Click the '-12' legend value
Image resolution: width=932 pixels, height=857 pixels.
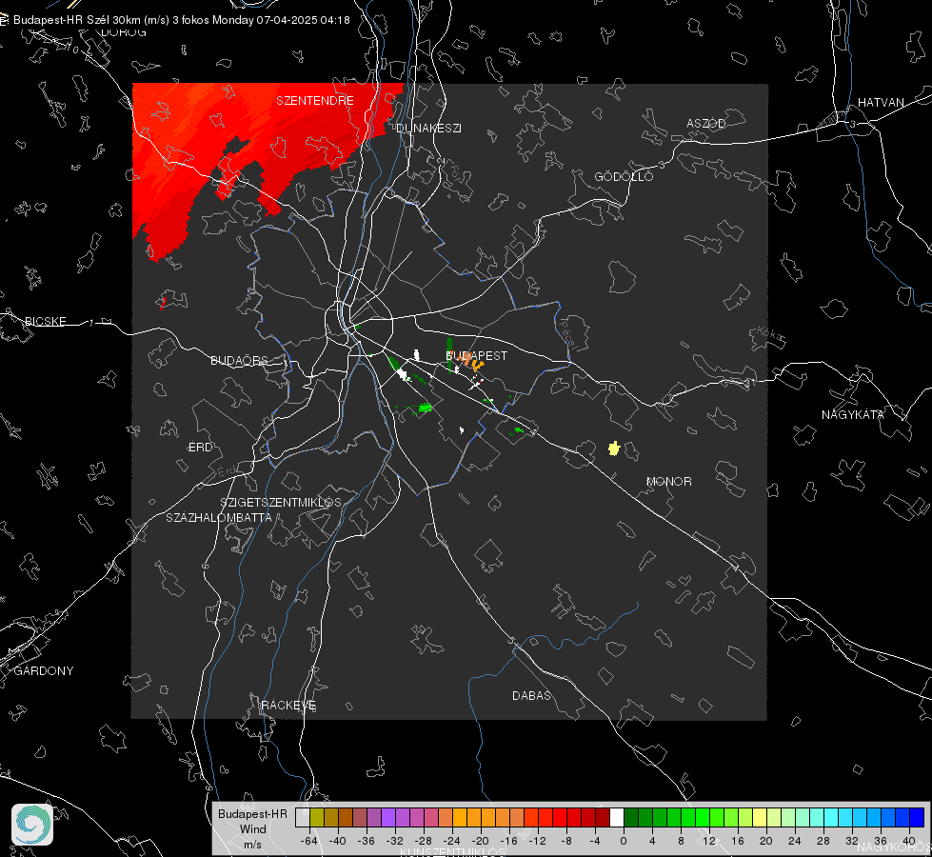(537, 841)
